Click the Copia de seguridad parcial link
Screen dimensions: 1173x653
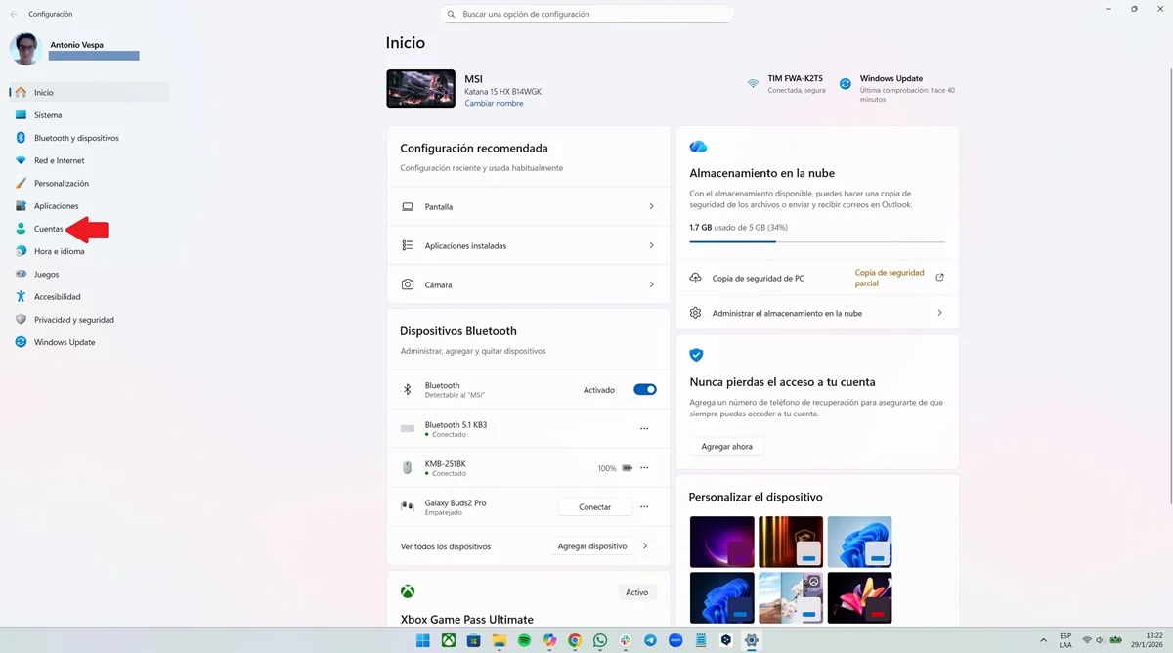coord(890,278)
